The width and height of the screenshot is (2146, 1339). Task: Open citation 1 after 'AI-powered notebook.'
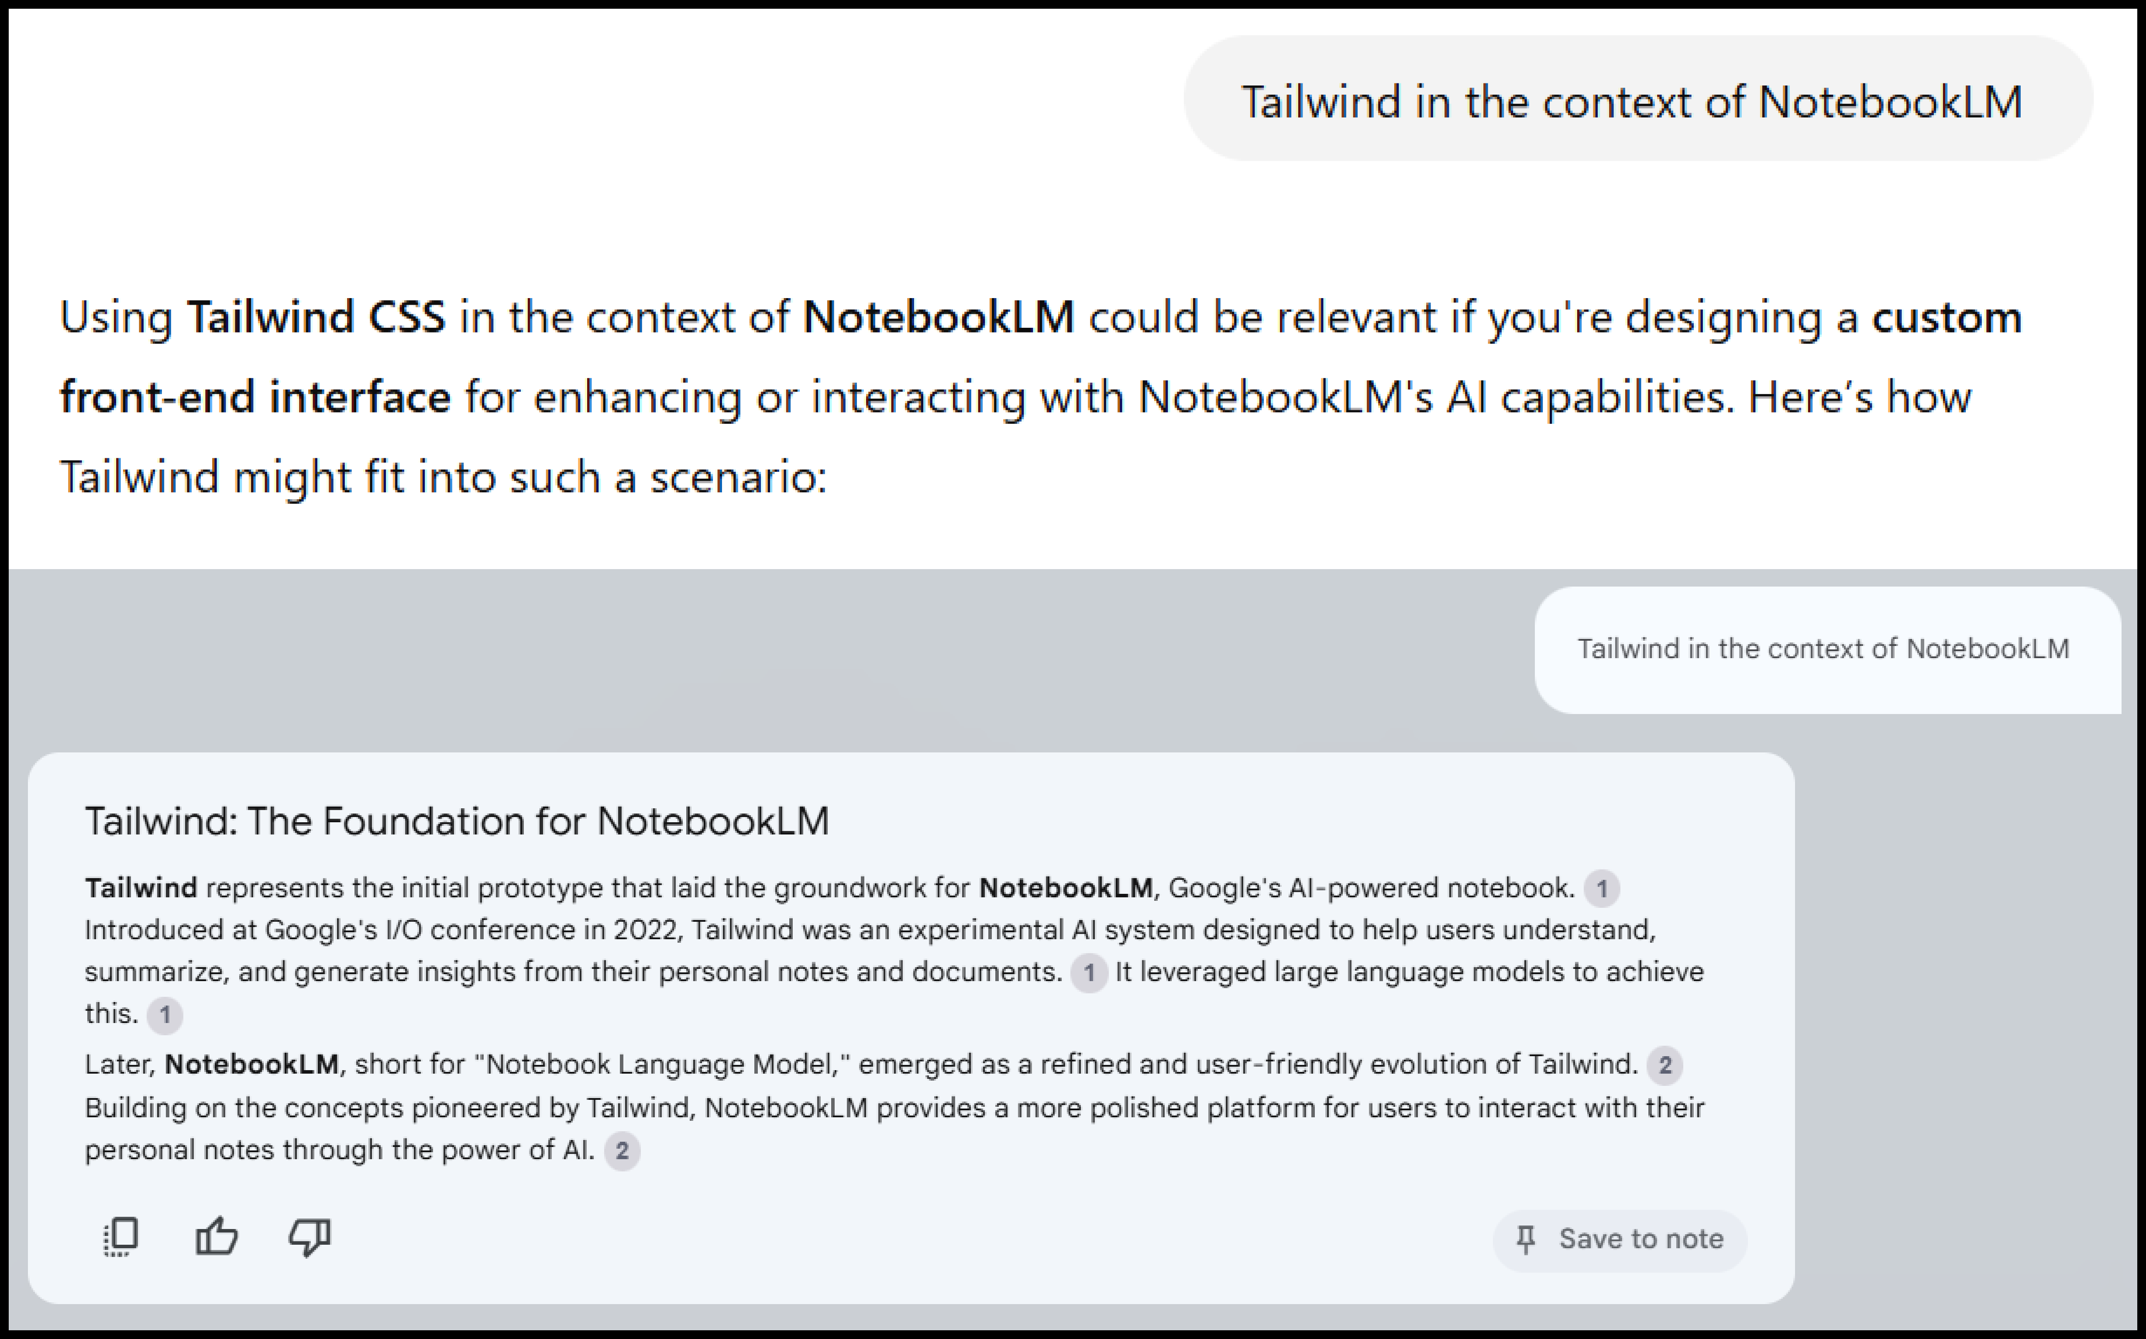(1601, 888)
